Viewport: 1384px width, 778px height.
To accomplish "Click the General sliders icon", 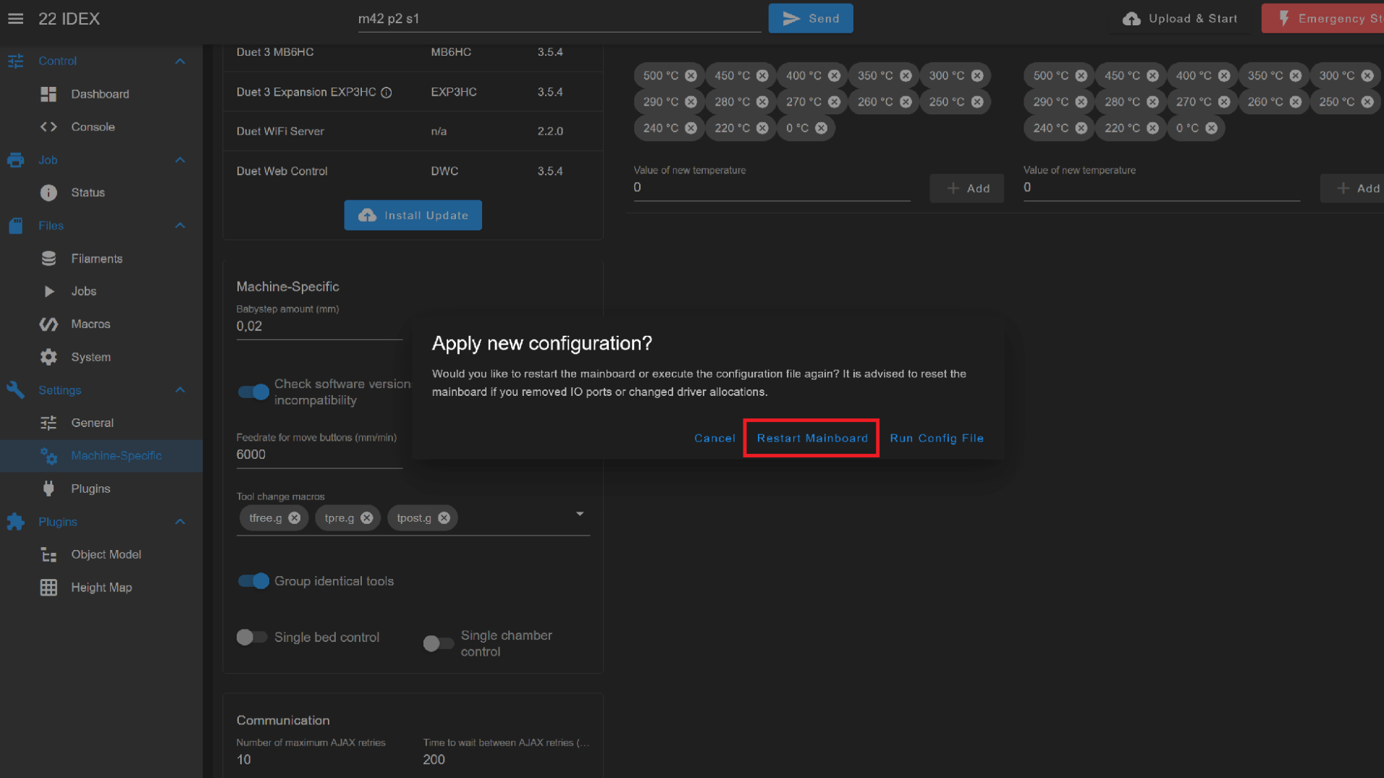I will 48,423.
